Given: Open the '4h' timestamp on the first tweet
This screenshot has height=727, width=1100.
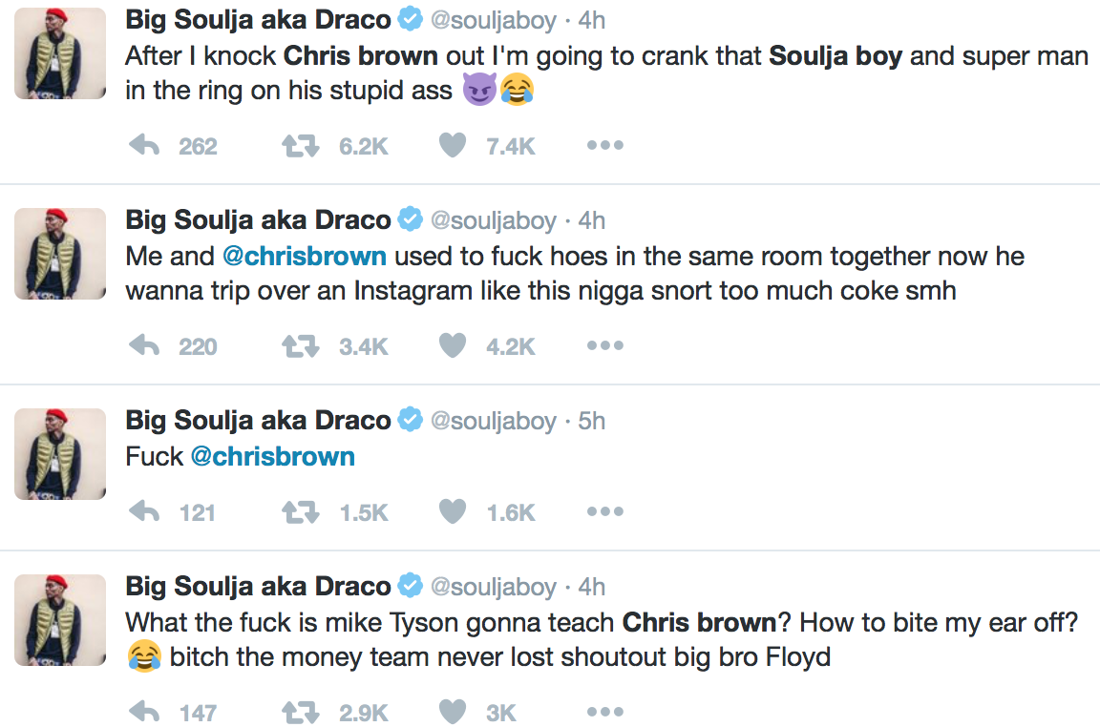Looking at the screenshot, I should [x=592, y=20].
